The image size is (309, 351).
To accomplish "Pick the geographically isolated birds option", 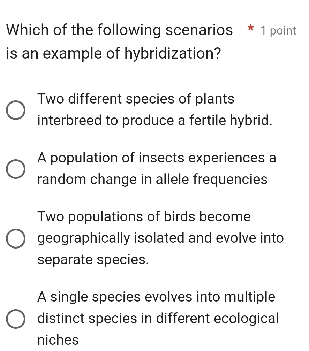I will [x=15, y=238].
